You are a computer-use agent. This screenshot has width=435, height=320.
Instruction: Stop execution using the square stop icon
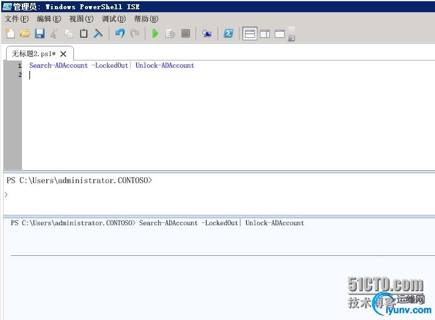click(x=186, y=34)
